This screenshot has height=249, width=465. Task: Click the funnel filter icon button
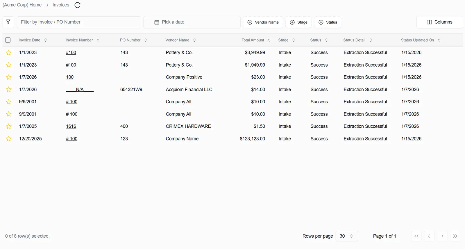[8, 22]
